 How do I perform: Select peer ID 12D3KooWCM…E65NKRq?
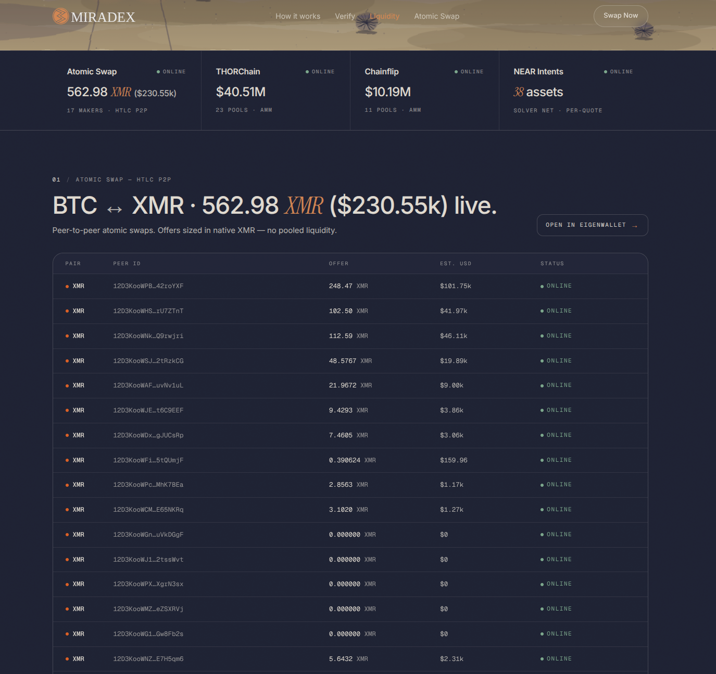(148, 510)
